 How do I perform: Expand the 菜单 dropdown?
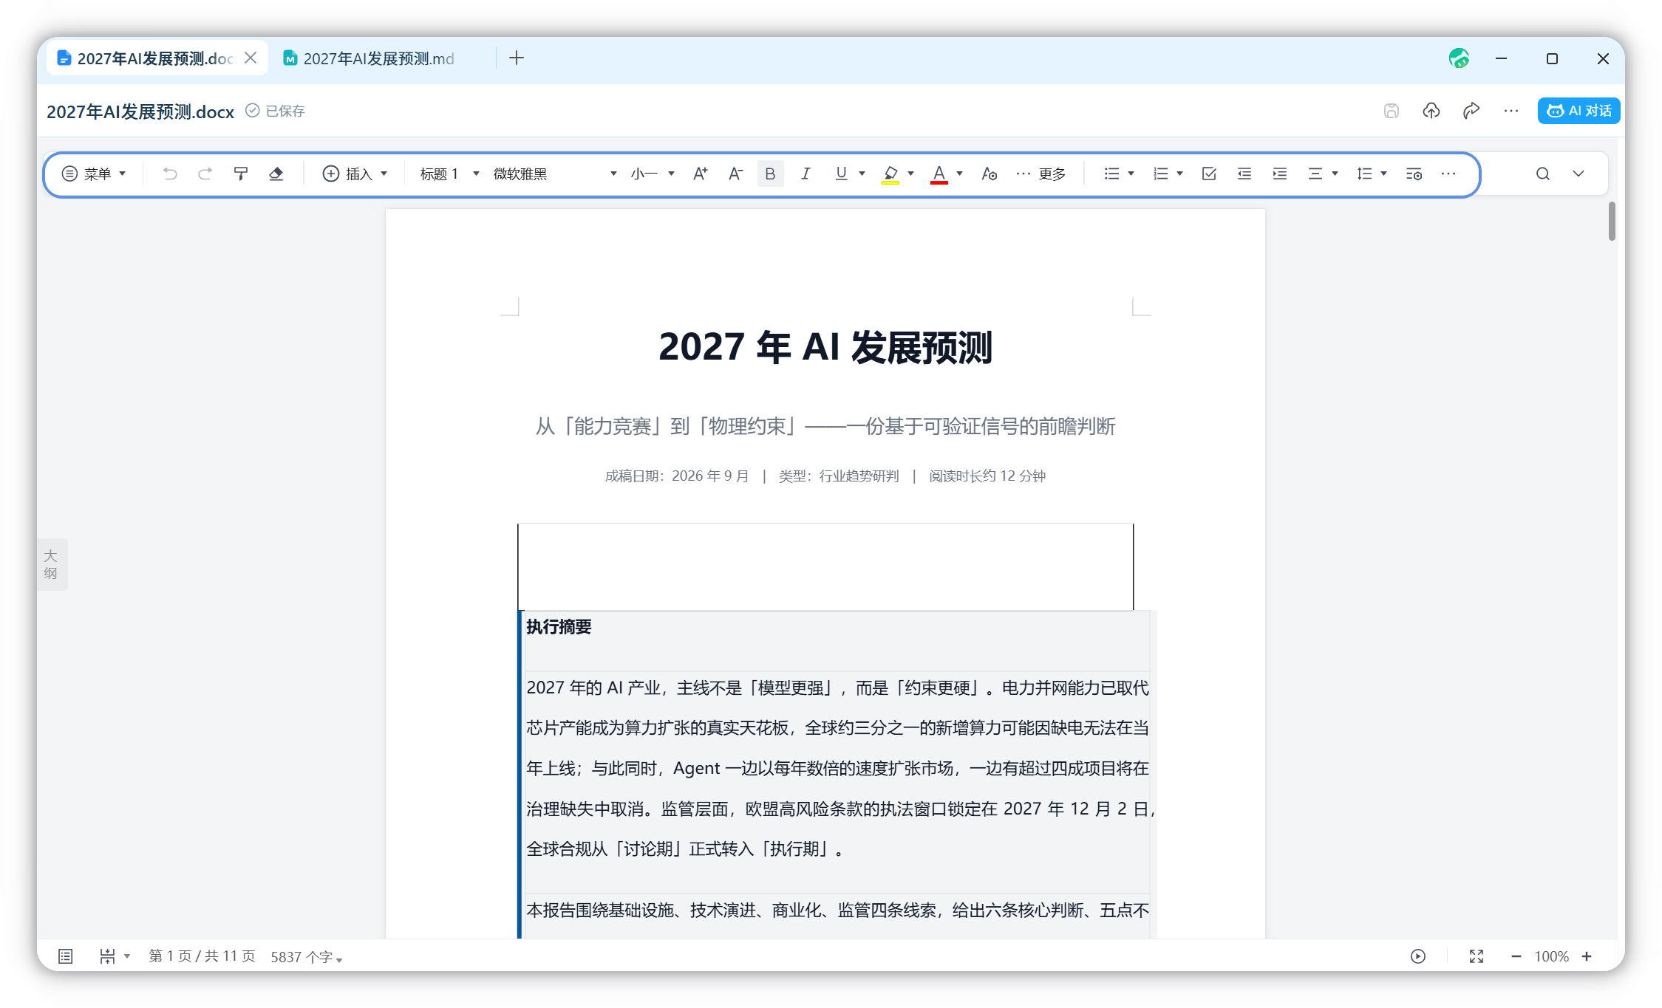point(94,174)
